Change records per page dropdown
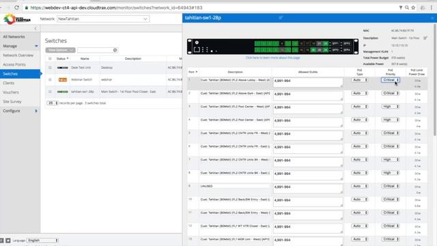Viewport: 437px width, 246px height. pos(53,103)
